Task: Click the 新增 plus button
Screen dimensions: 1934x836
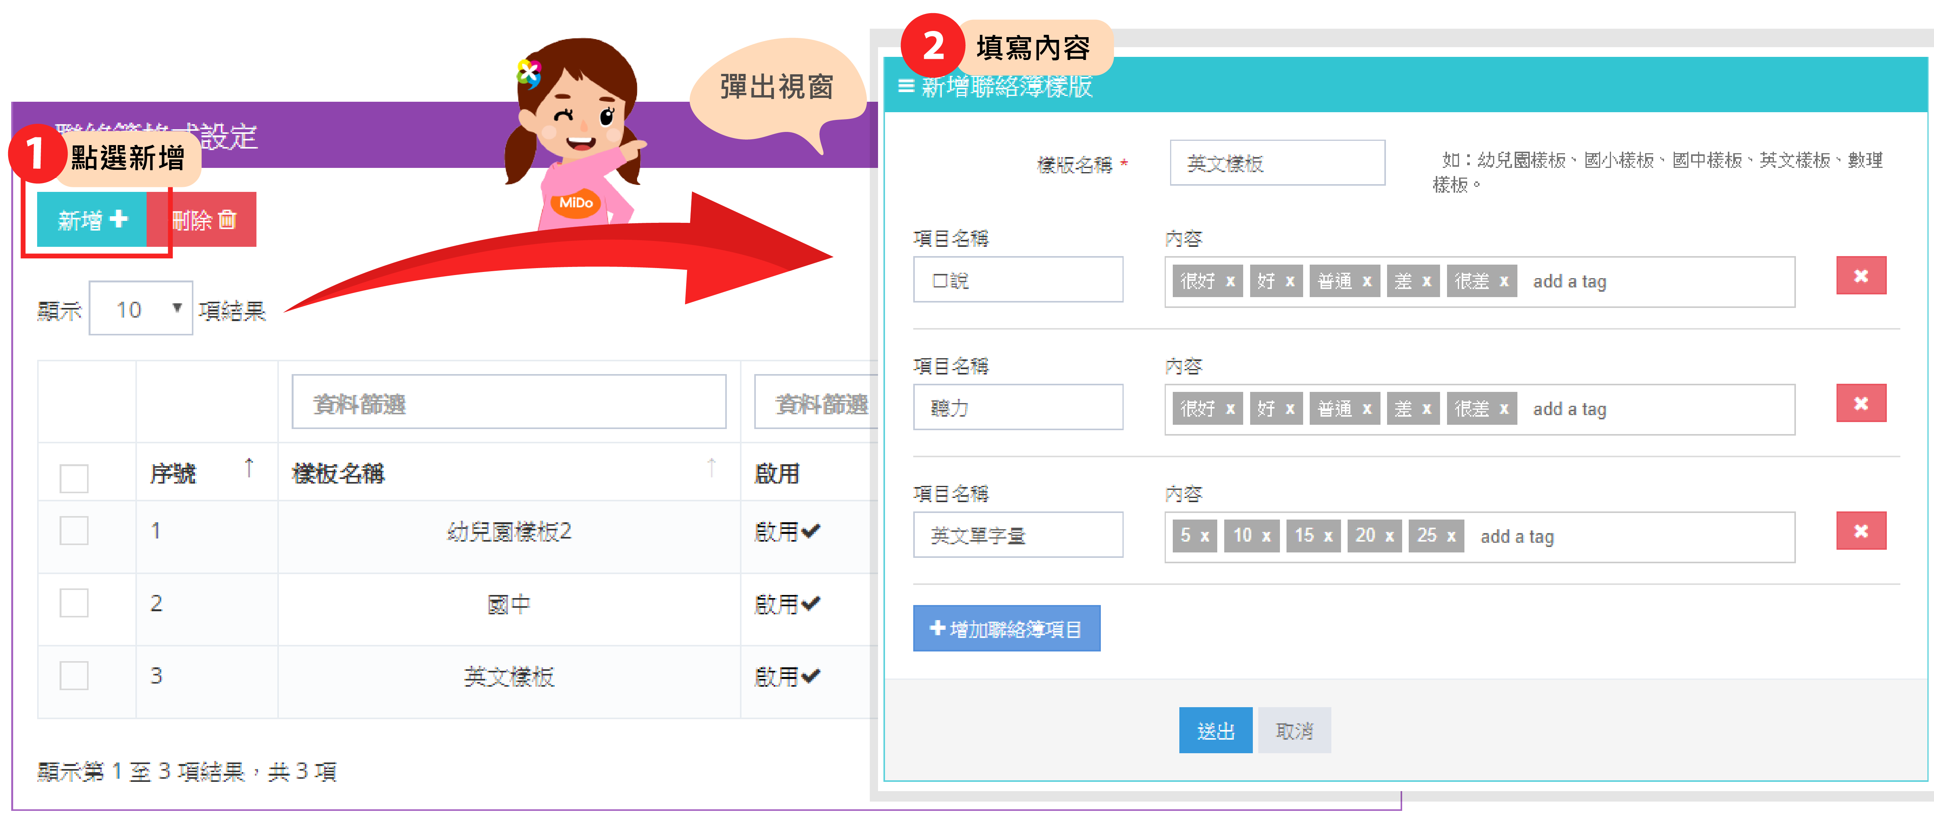Action: tap(92, 219)
